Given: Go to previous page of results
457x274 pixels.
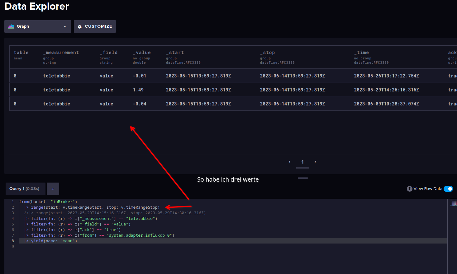Looking at the screenshot, I should (289, 162).
